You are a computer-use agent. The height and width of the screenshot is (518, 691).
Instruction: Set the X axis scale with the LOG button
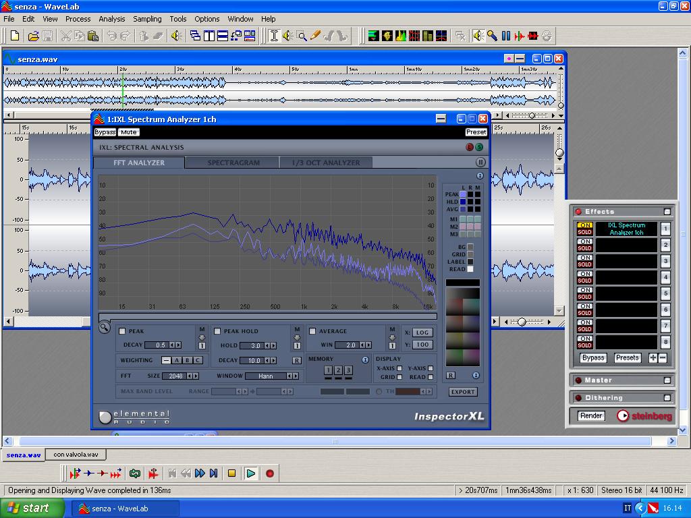click(x=422, y=333)
